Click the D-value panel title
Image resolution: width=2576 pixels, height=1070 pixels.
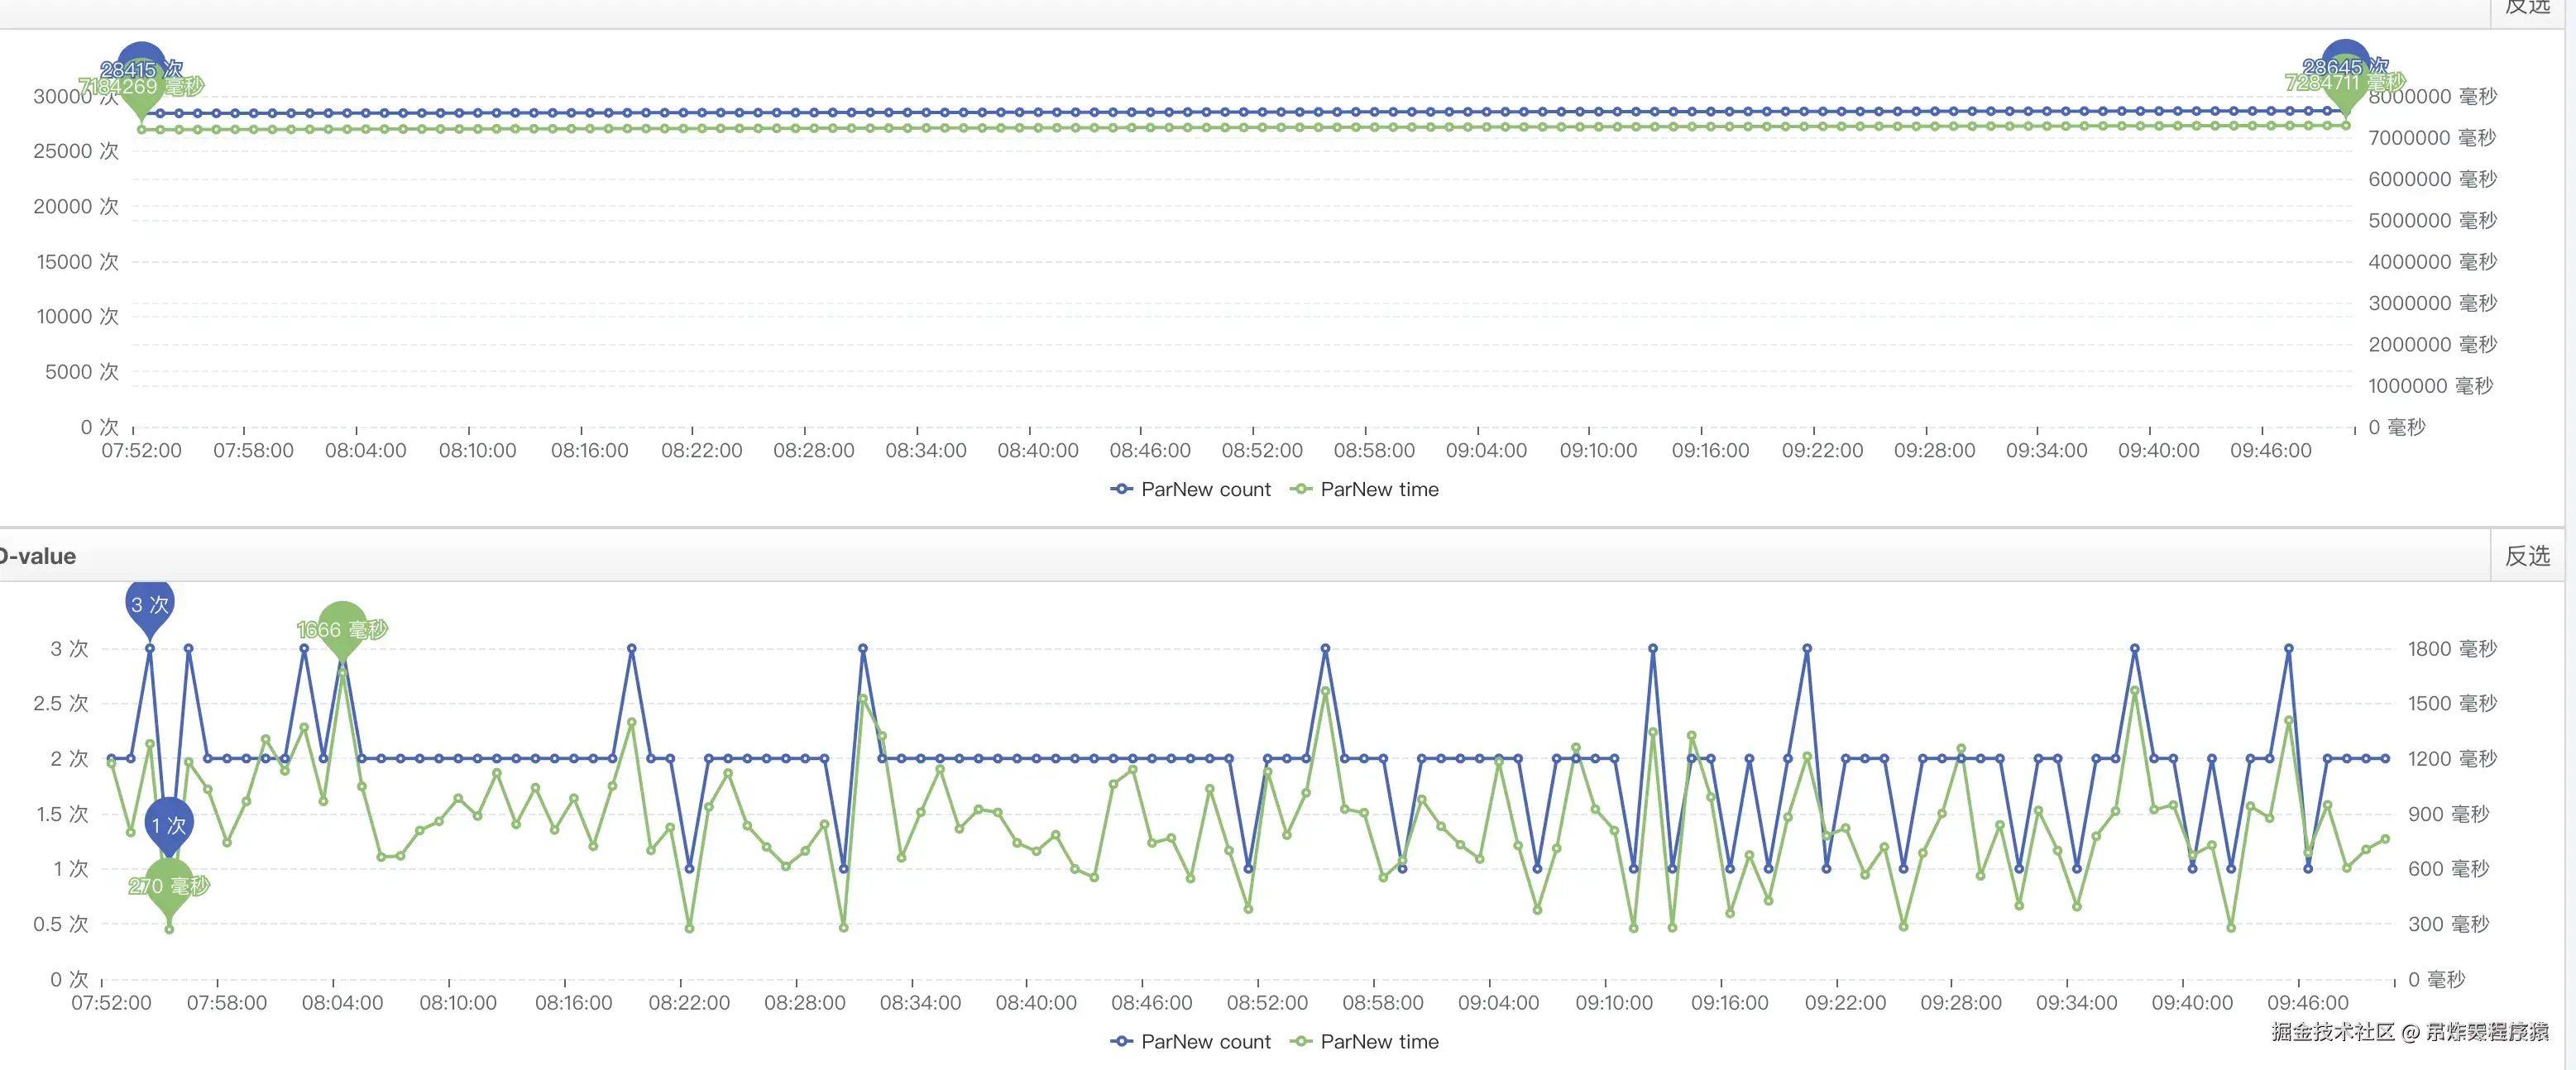click(x=37, y=556)
